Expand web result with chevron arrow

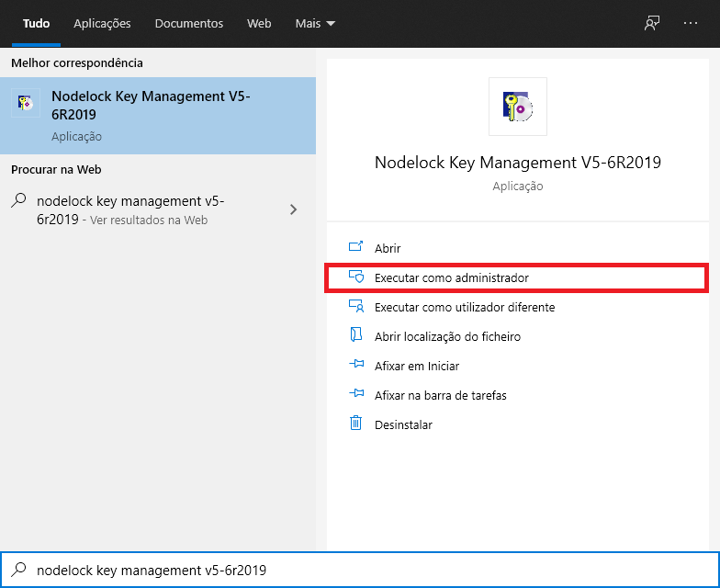coord(294,209)
